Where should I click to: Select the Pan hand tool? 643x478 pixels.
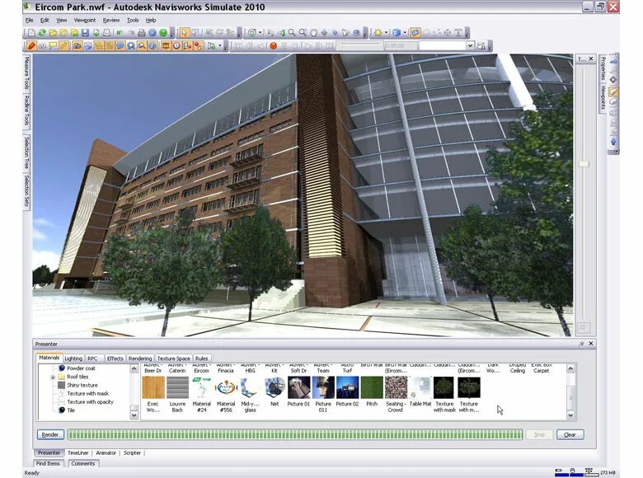point(314,33)
